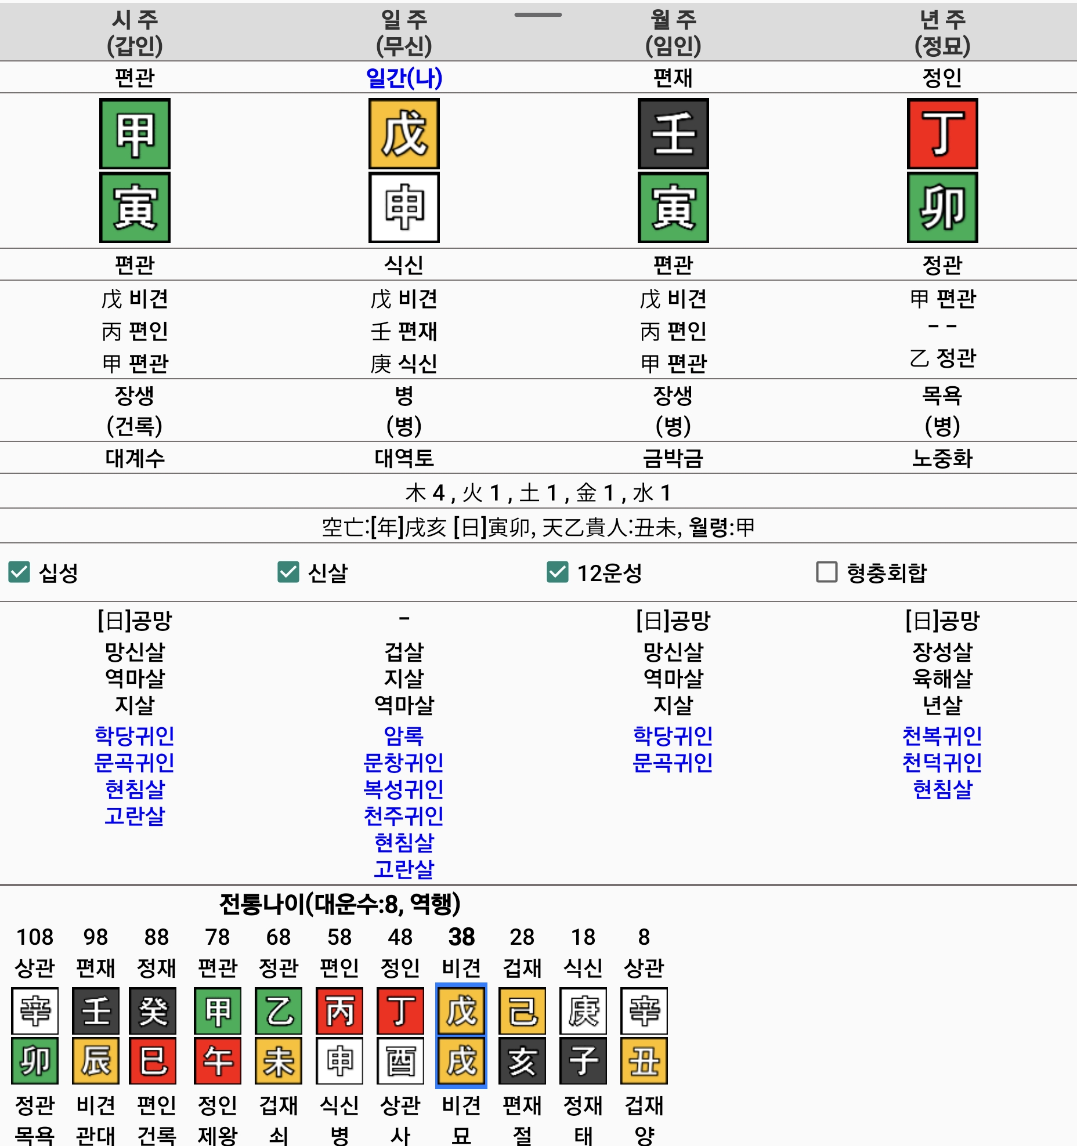Tap the blue 일간(나) label
Image resolution: width=1077 pixels, height=1146 pixels.
pos(404,77)
